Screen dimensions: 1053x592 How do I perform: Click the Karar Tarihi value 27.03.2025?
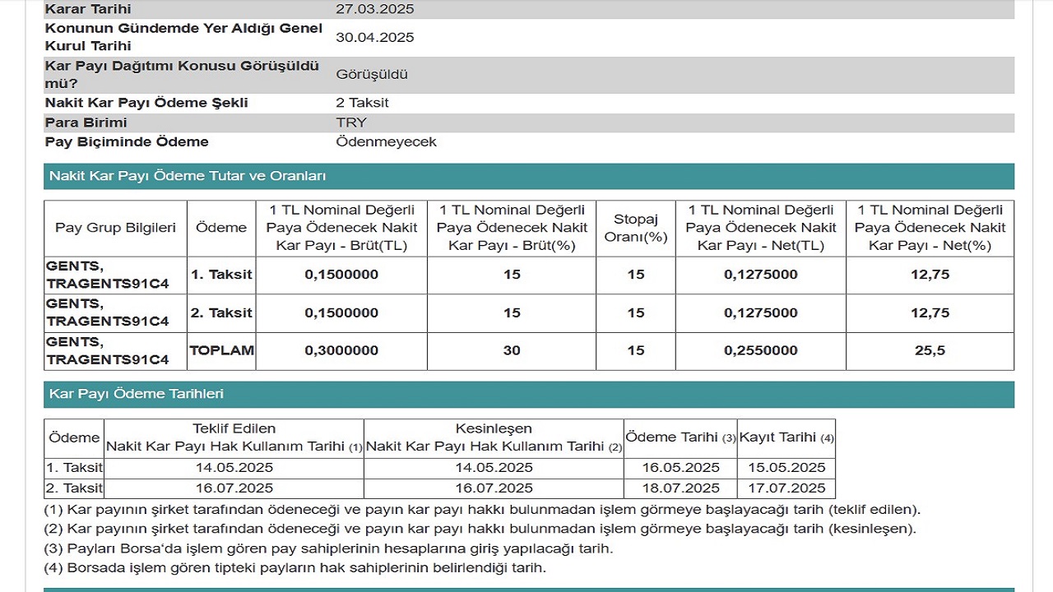pyautogui.click(x=375, y=10)
